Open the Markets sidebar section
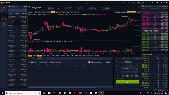The width and height of the screenshot is (169, 95). (4, 9)
